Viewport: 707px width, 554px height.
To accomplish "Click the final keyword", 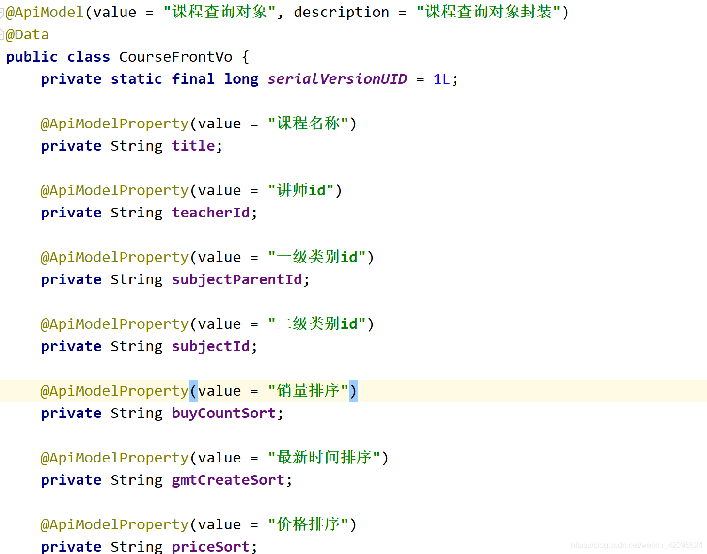I will point(193,79).
